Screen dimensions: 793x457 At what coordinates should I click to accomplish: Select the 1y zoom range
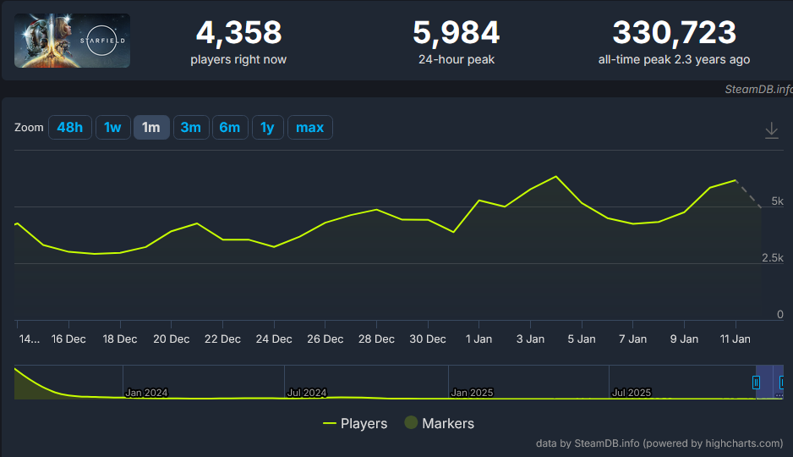click(267, 127)
